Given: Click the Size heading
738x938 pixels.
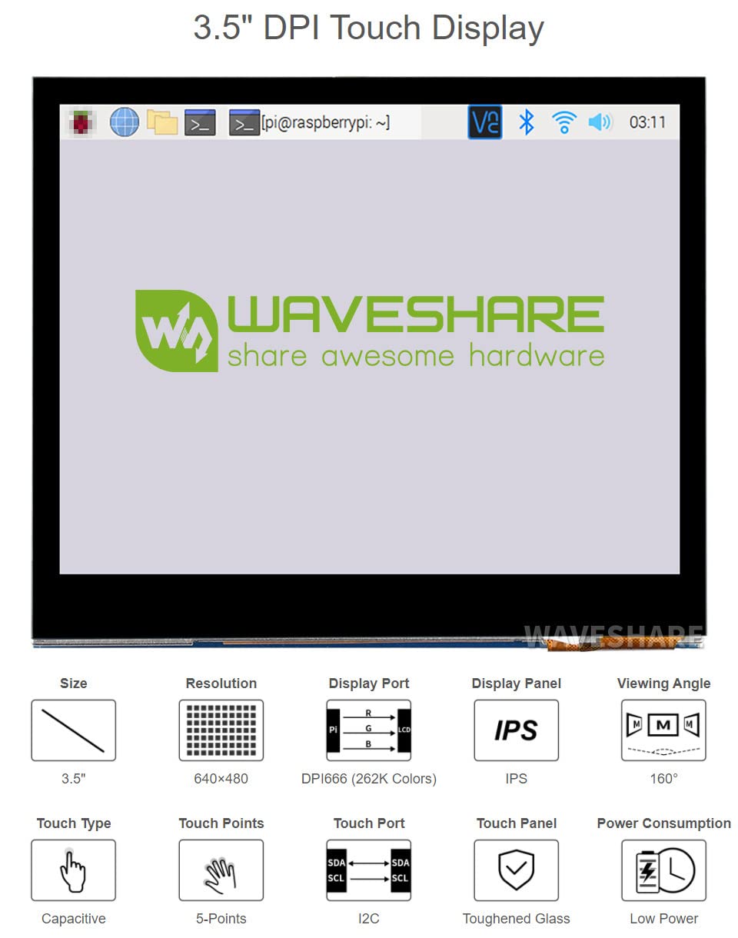Looking at the screenshot, I should (x=74, y=684).
